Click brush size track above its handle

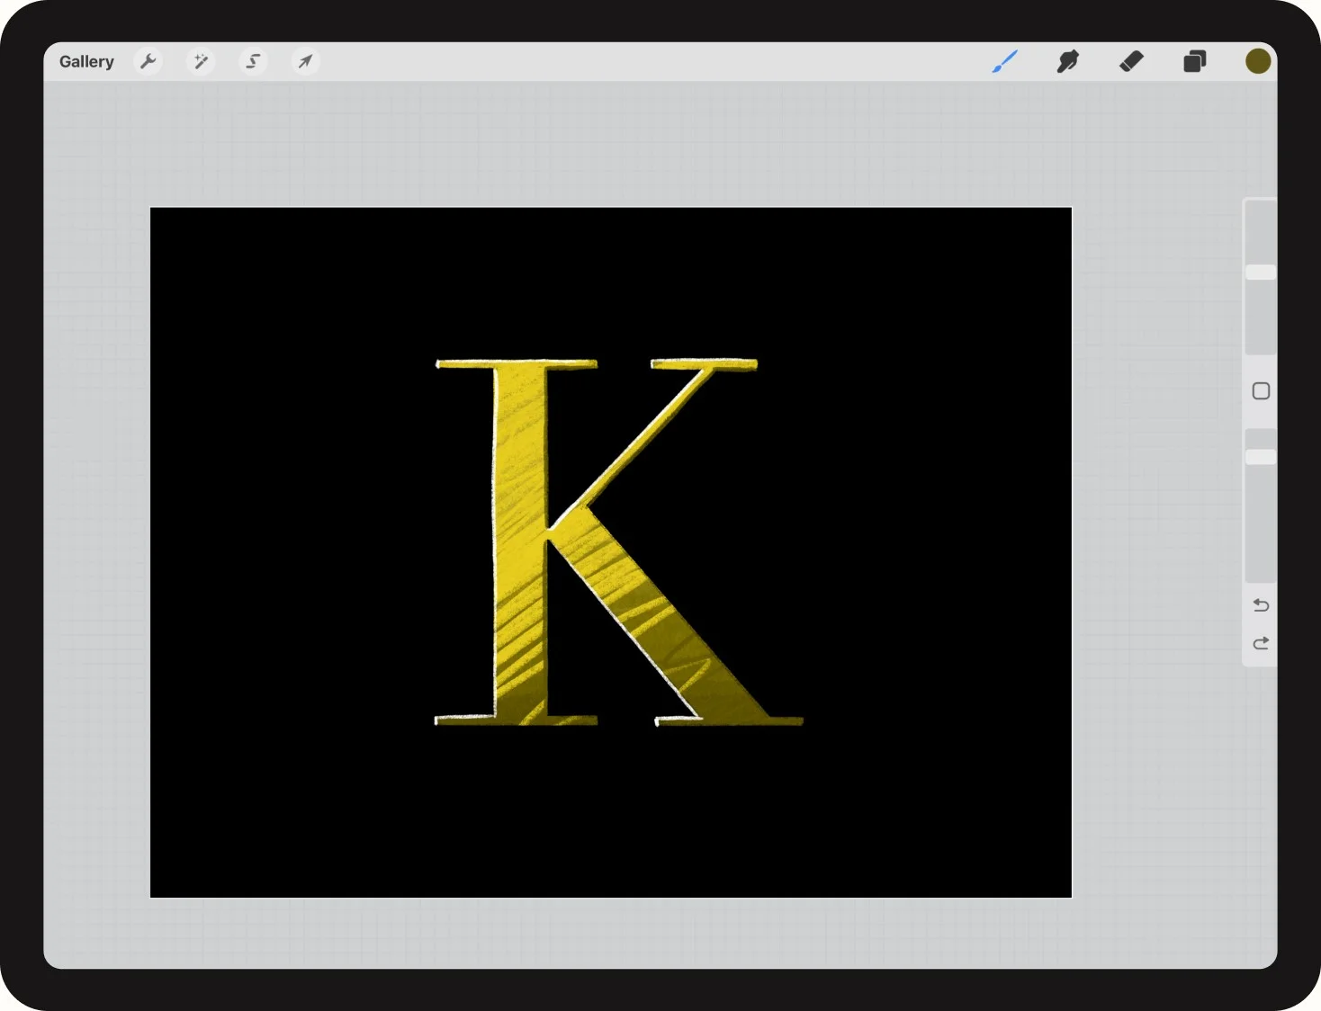1260,232
